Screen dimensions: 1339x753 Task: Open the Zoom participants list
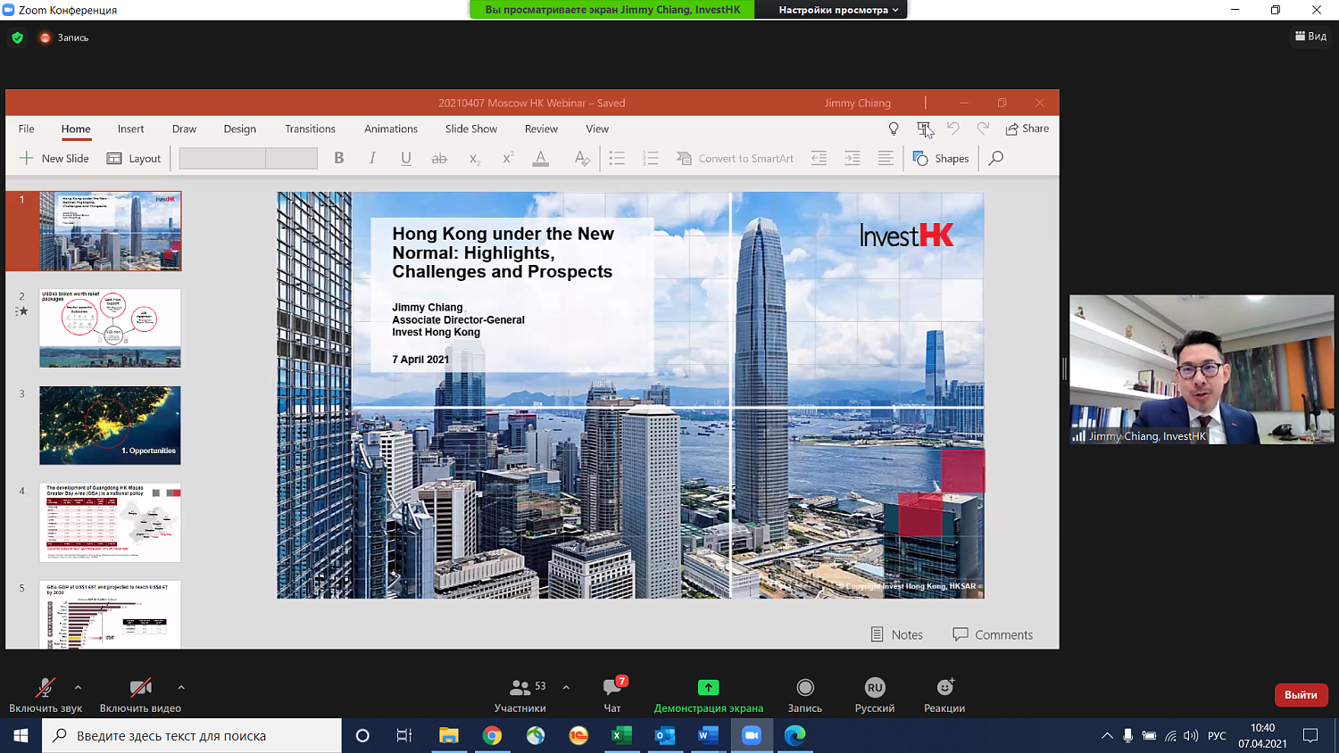coord(520,694)
